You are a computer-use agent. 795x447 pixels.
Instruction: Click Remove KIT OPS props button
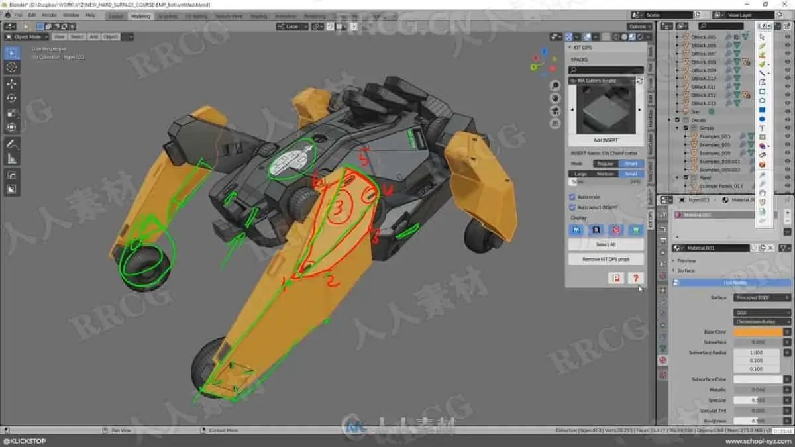point(606,259)
